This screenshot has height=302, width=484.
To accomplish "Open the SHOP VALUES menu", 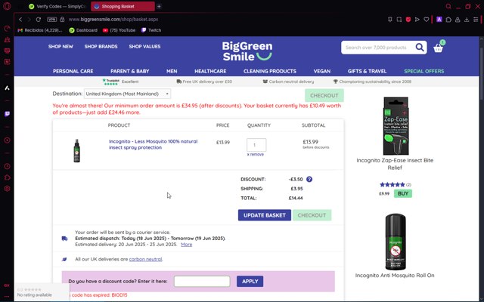I will pos(144,47).
